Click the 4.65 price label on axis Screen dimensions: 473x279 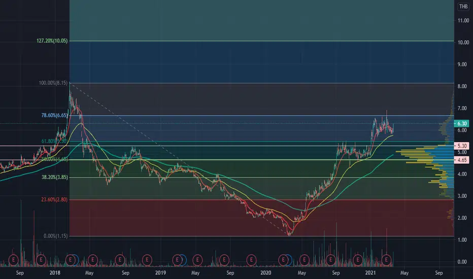(x=462, y=160)
